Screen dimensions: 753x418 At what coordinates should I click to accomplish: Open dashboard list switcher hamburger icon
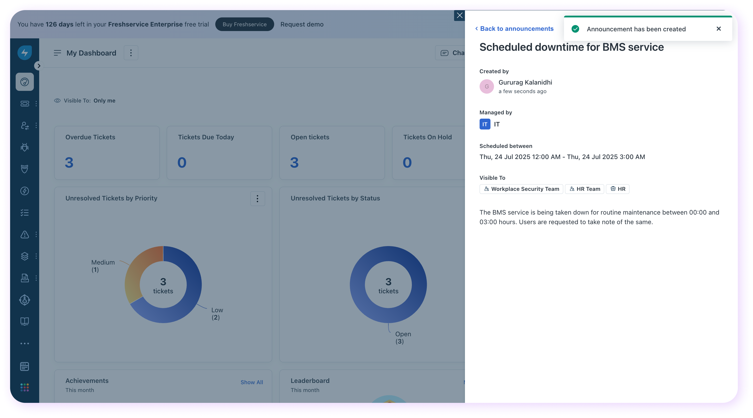coord(57,53)
